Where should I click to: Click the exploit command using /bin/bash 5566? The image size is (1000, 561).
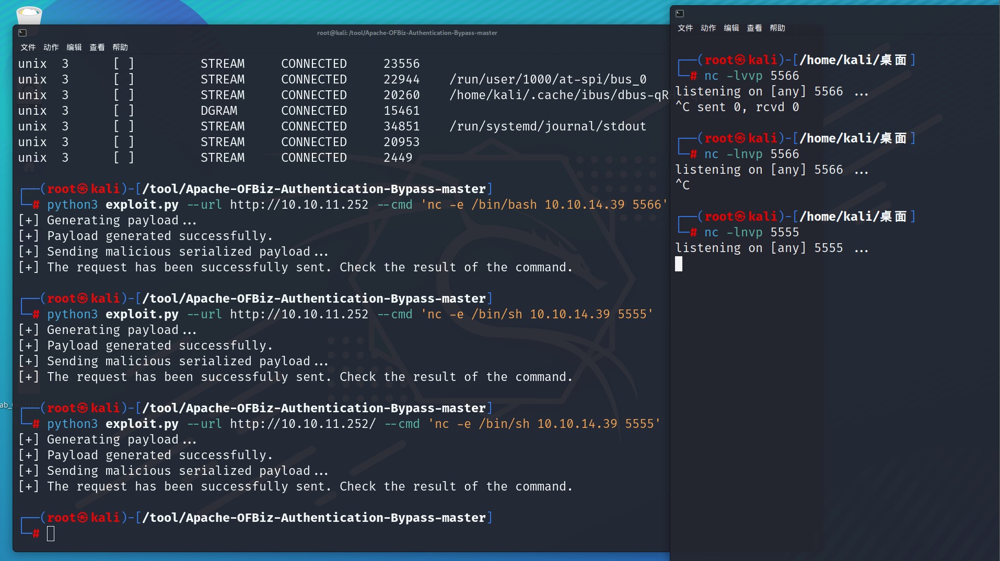tap(357, 205)
